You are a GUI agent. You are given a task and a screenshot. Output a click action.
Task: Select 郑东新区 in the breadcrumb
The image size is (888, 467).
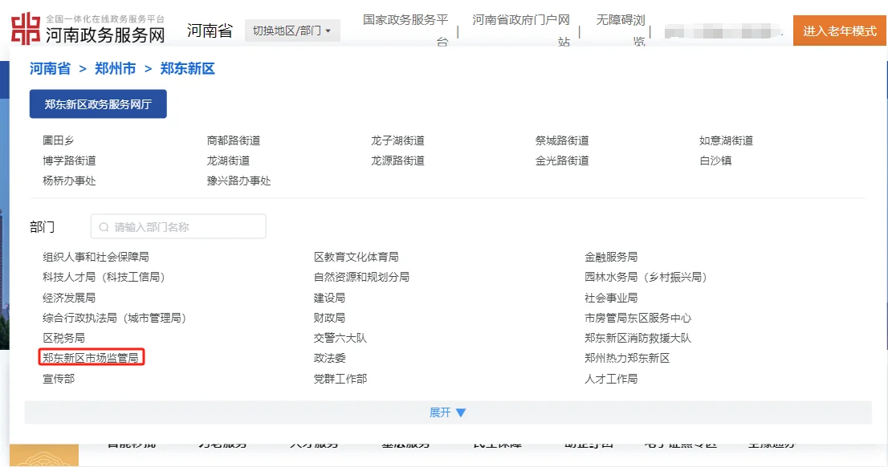pos(187,69)
